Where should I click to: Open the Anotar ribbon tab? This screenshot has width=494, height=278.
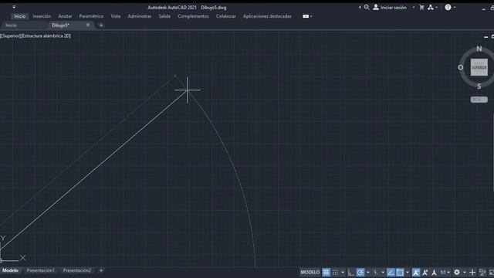65,16
